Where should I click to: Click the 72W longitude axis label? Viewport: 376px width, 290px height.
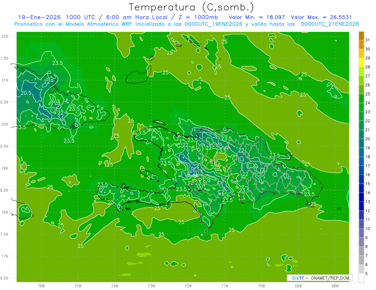(188, 286)
